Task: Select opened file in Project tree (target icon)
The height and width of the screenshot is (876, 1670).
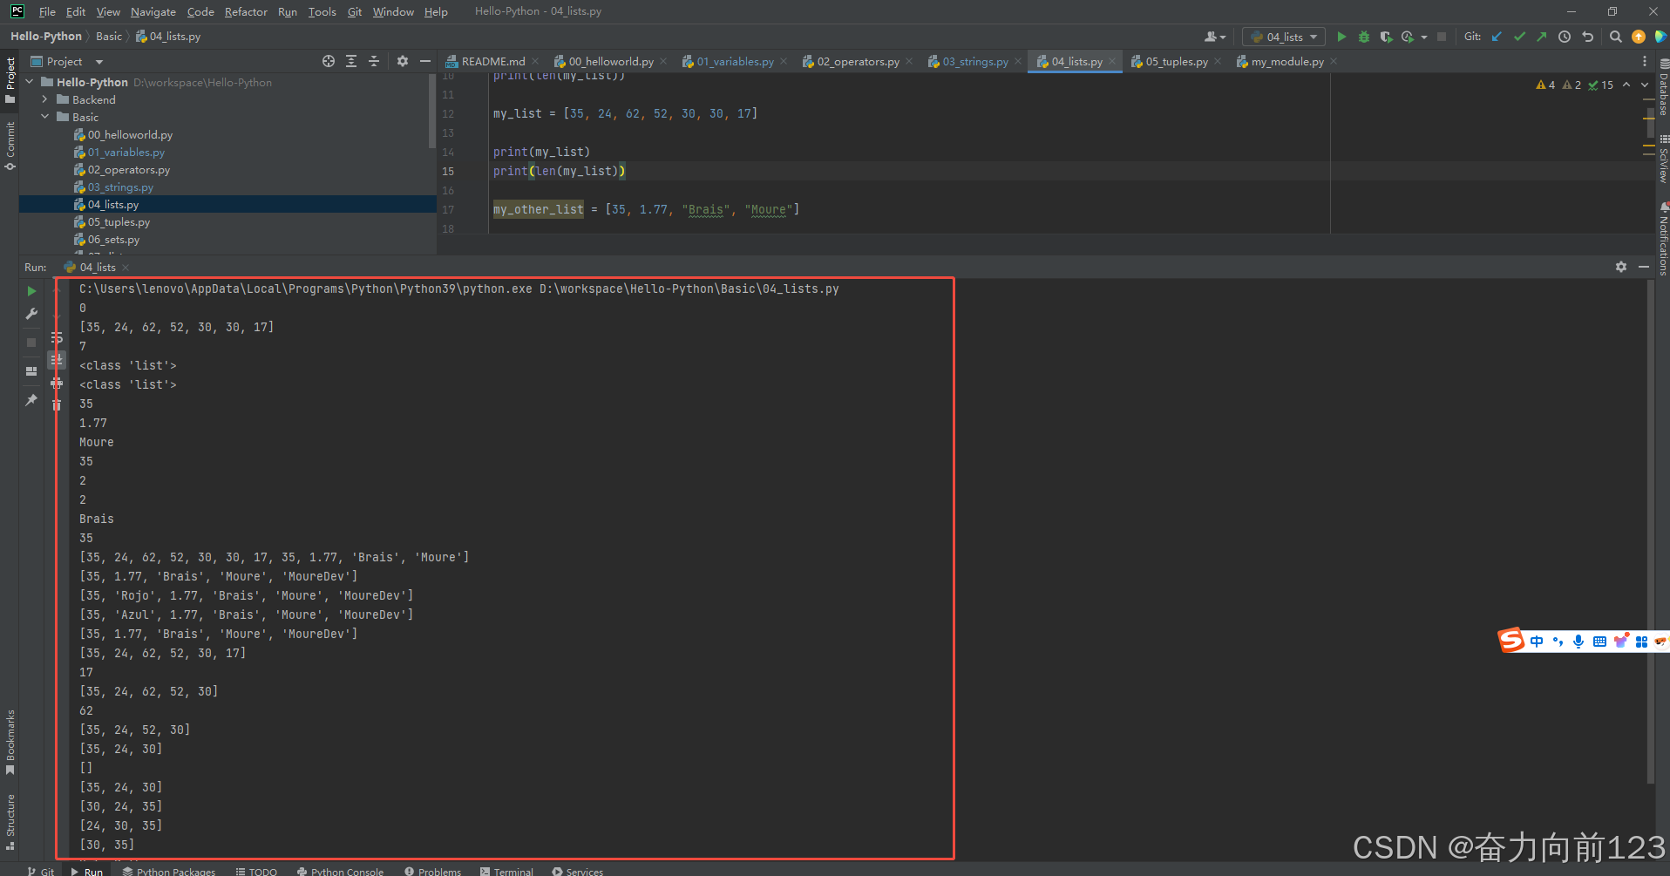Action: 329,61
